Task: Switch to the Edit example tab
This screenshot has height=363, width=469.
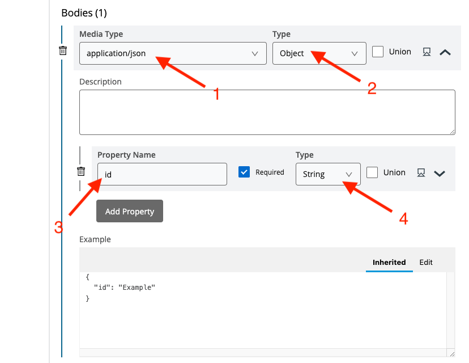Action: [426, 262]
